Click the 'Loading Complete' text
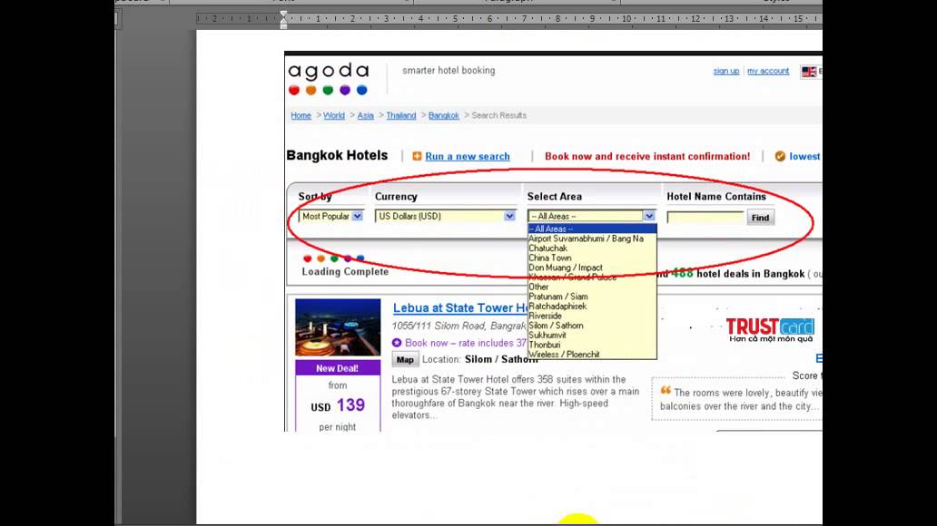 tap(345, 272)
